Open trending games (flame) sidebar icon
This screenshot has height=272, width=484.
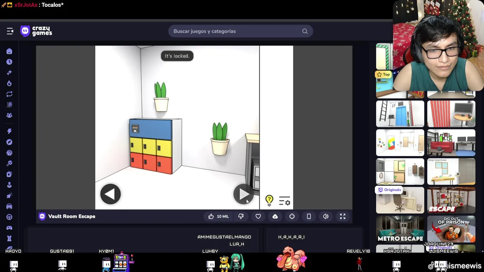(9, 83)
